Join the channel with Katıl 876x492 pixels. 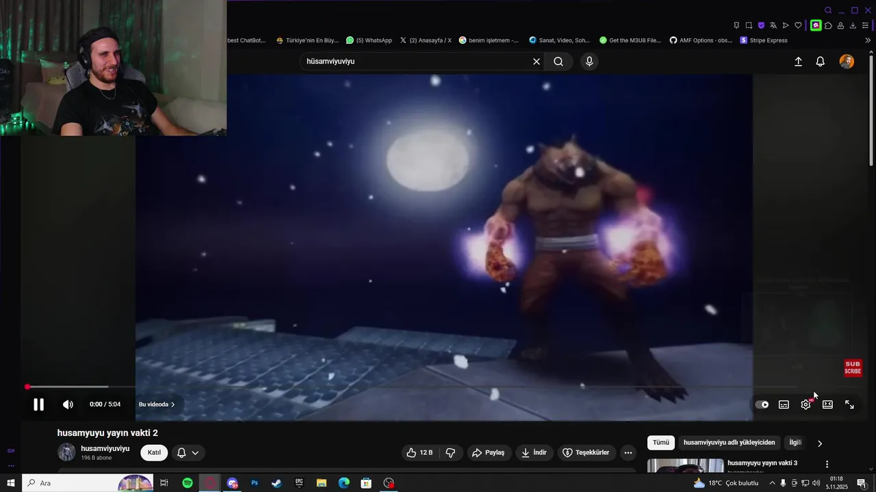(x=154, y=452)
